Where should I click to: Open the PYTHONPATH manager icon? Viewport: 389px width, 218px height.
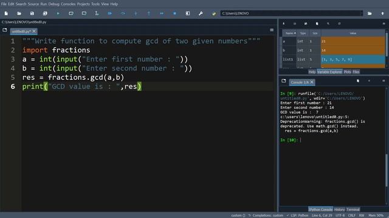pyautogui.click(x=214, y=13)
